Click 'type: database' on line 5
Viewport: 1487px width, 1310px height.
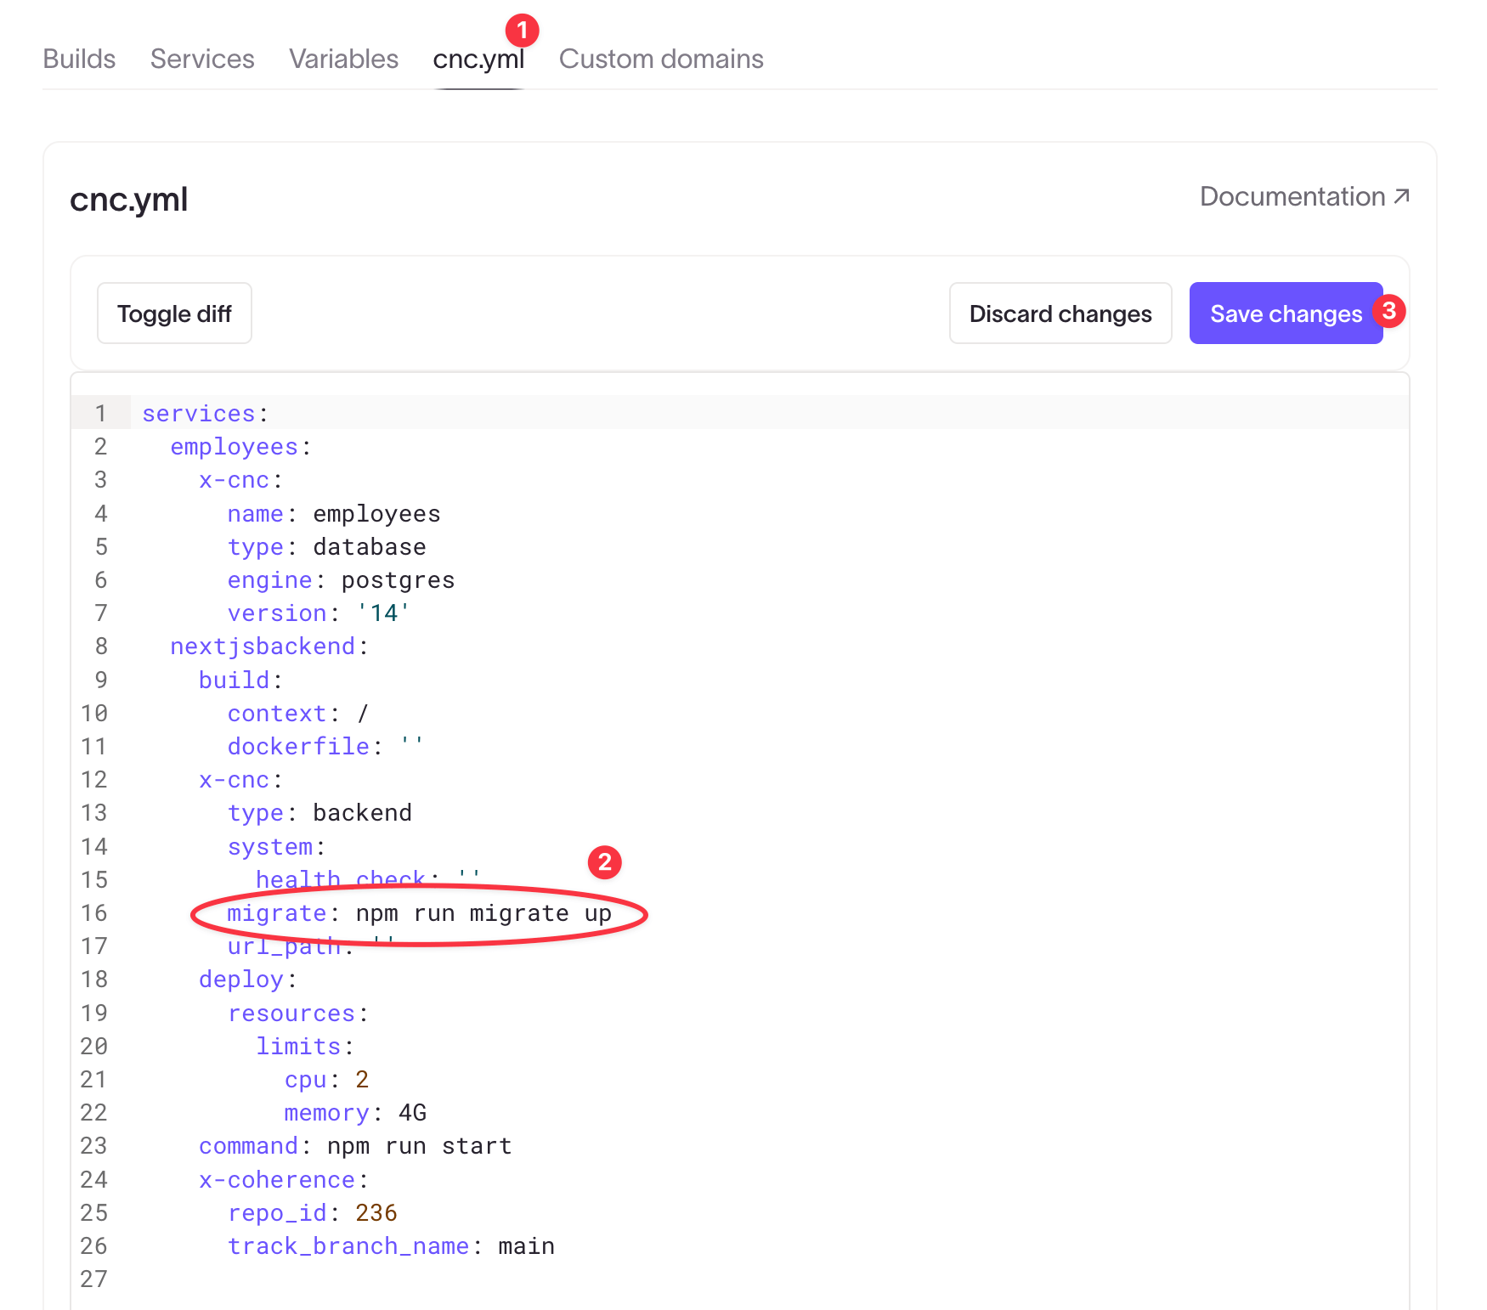pyautogui.click(x=326, y=546)
